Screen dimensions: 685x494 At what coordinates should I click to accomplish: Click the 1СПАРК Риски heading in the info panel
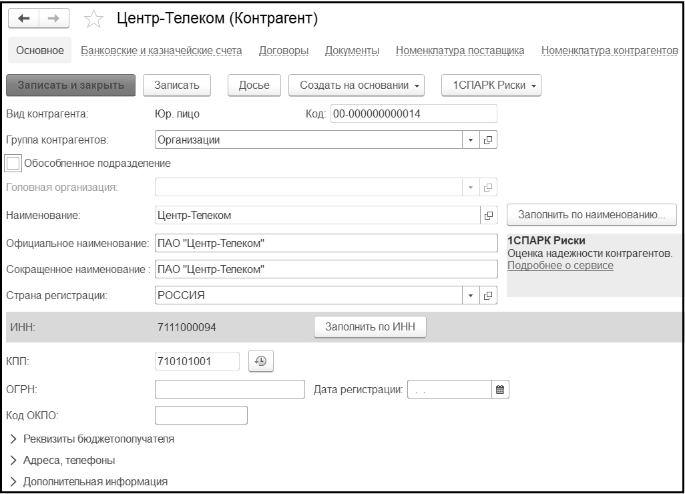click(x=546, y=241)
